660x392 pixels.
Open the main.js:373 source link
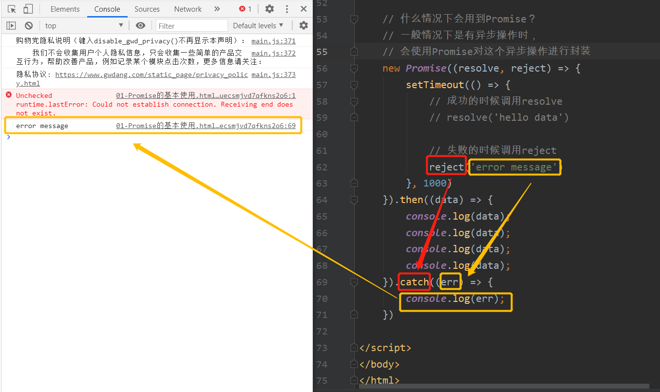click(x=273, y=75)
